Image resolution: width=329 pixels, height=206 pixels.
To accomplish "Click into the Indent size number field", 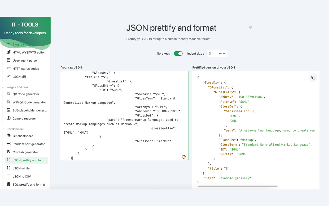I will tap(212, 54).
